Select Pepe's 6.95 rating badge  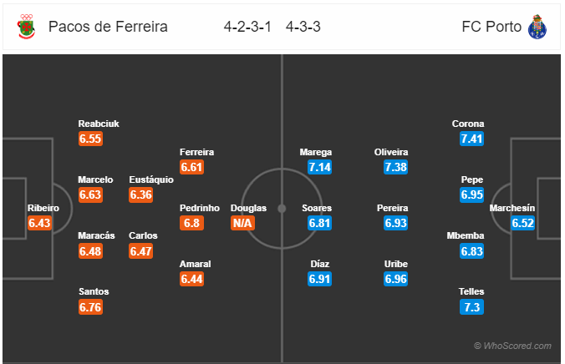(x=471, y=195)
